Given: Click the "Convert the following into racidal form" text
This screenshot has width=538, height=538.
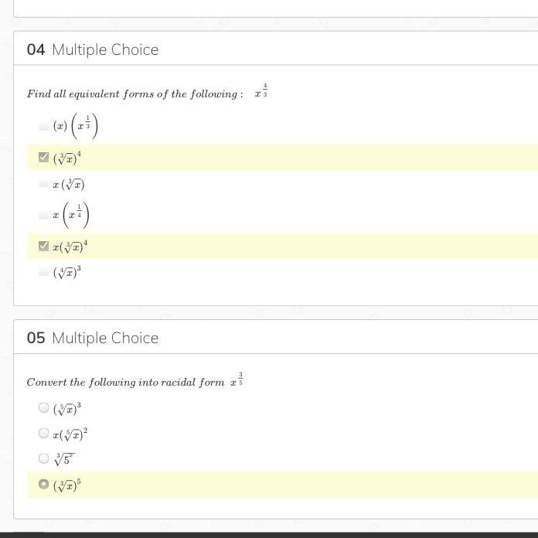Looking at the screenshot, I should [125, 383].
